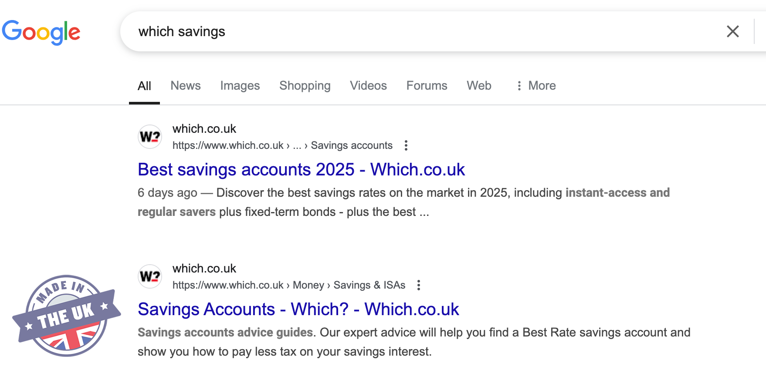Click the Money › Savings & ISAs URL
The image size is (766, 370).
(x=288, y=285)
